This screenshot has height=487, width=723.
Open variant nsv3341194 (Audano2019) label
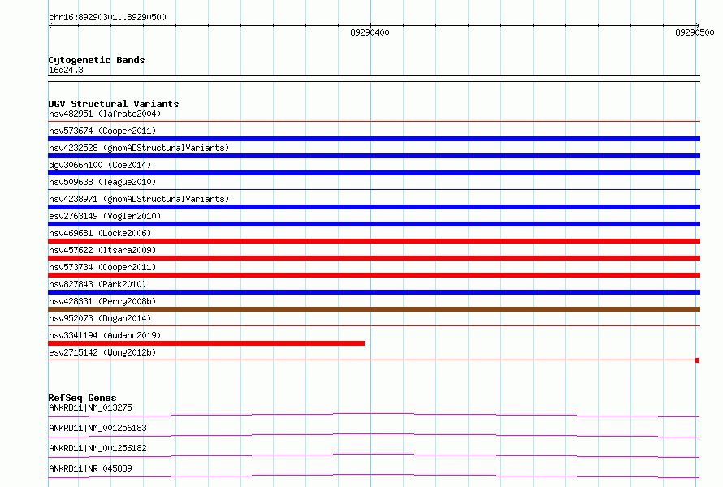click(105, 335)
